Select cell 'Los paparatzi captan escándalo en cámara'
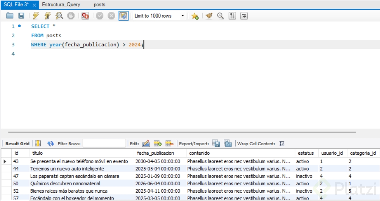 coord(81,176)
